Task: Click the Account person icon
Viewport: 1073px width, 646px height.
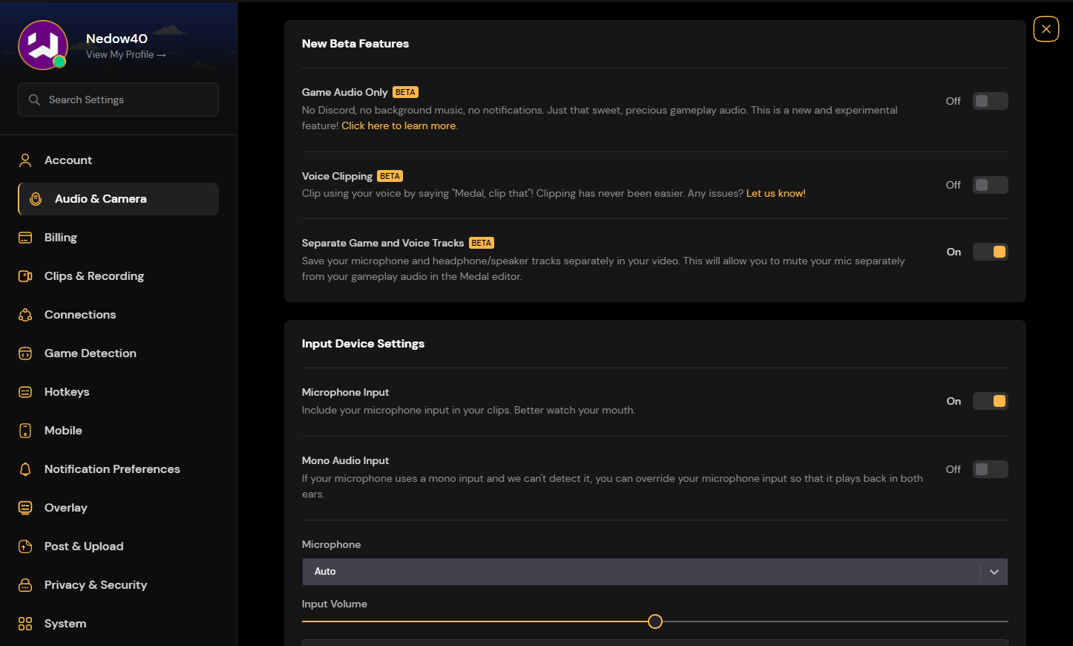Action: (25, 160)
